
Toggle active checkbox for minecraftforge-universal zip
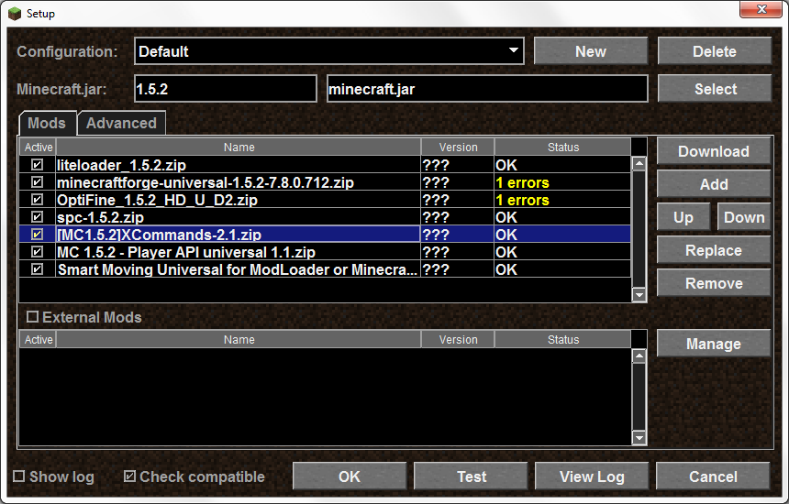(38, 182)
